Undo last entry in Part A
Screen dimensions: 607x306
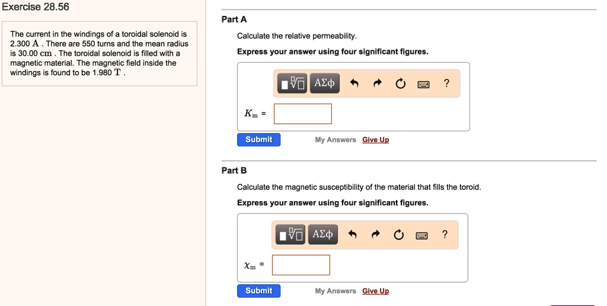[x=354, y=84]
